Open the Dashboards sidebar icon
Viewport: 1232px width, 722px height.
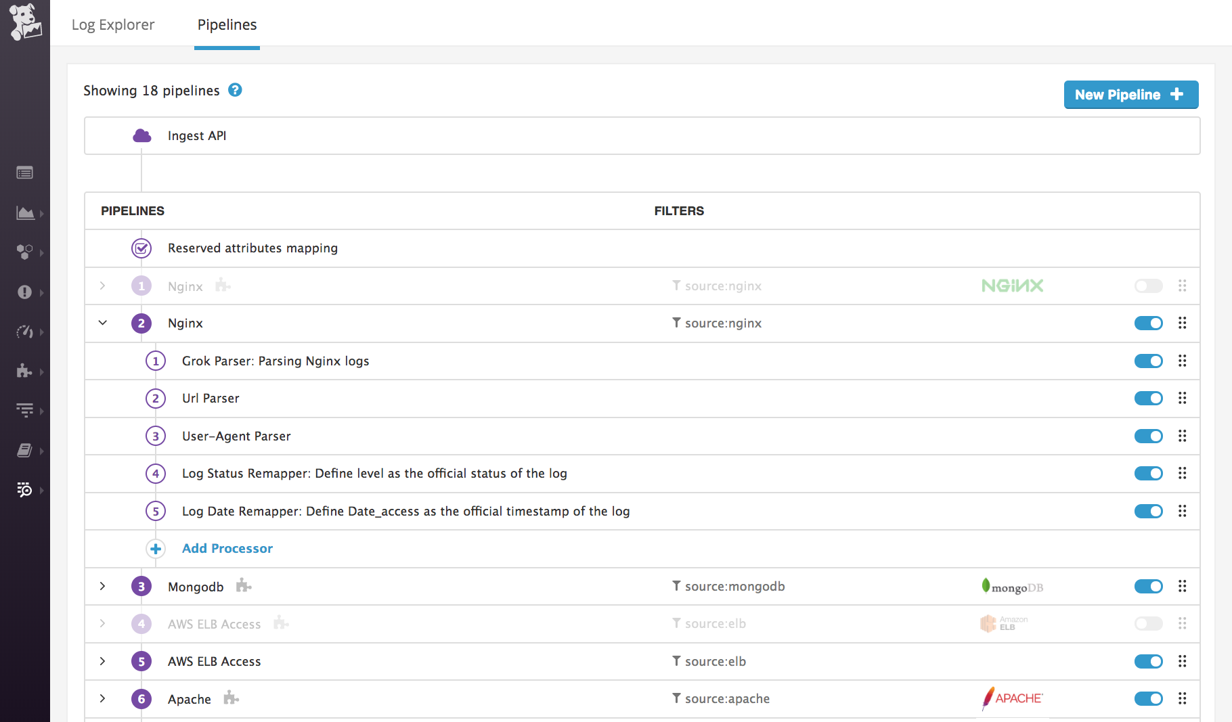click(x=25, y=213)
